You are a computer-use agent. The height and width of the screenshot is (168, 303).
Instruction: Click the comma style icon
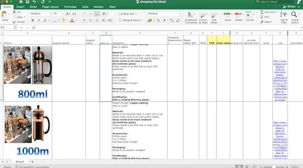click(164, 20)
